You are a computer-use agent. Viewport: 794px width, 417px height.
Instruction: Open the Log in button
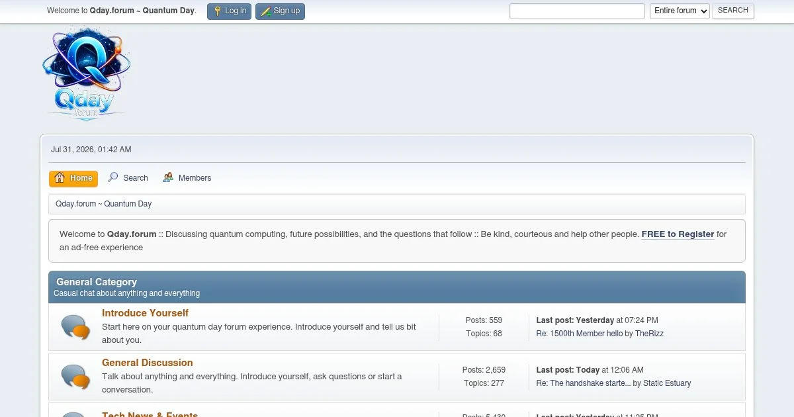coord(229,11)
